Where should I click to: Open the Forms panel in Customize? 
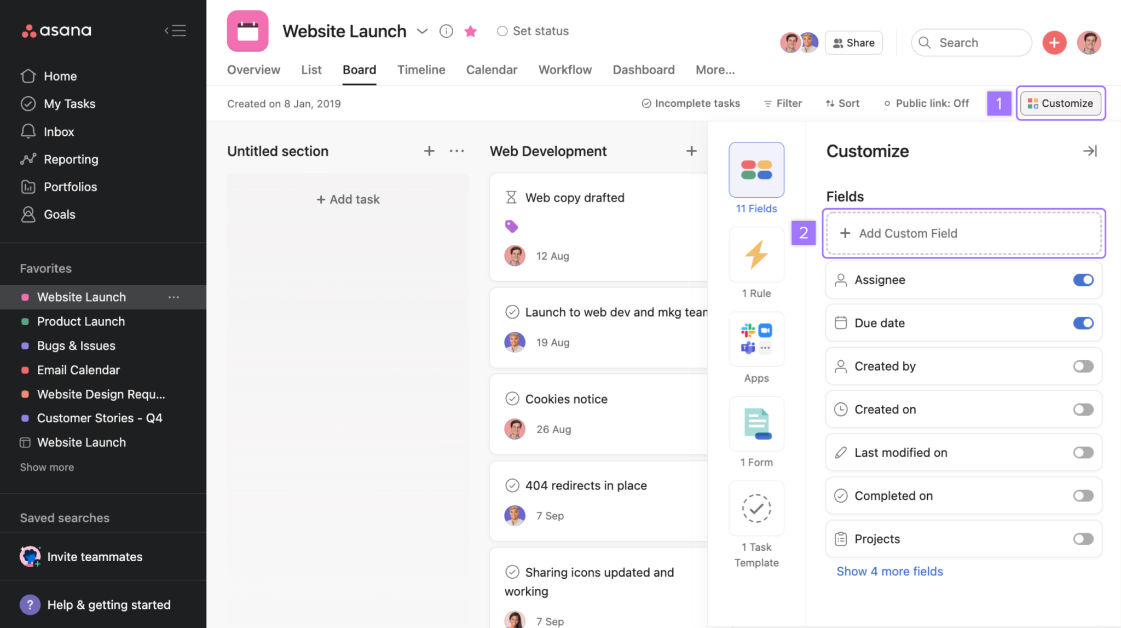coord(756,424)
